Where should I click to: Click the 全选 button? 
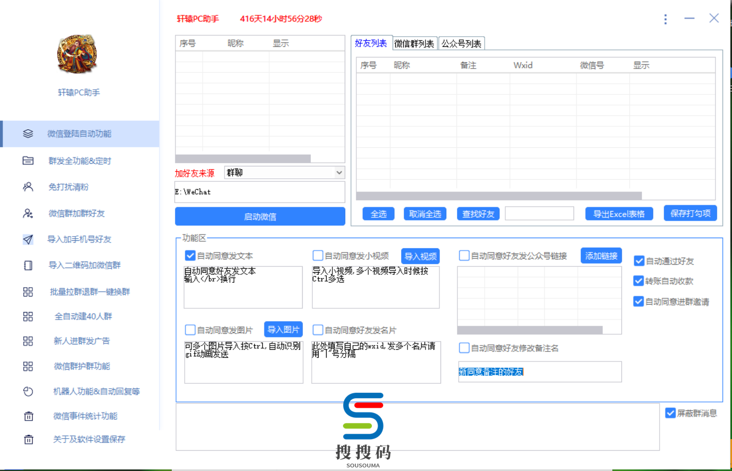(379, 214)
